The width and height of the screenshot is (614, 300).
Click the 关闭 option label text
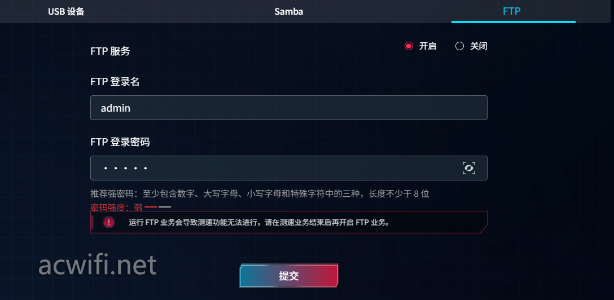479,46
